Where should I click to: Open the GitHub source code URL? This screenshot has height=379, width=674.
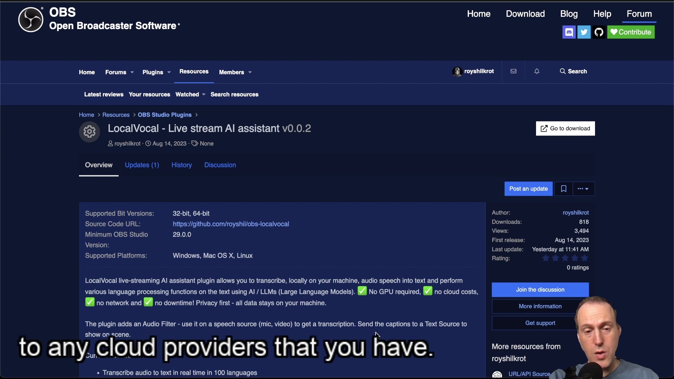231,224
